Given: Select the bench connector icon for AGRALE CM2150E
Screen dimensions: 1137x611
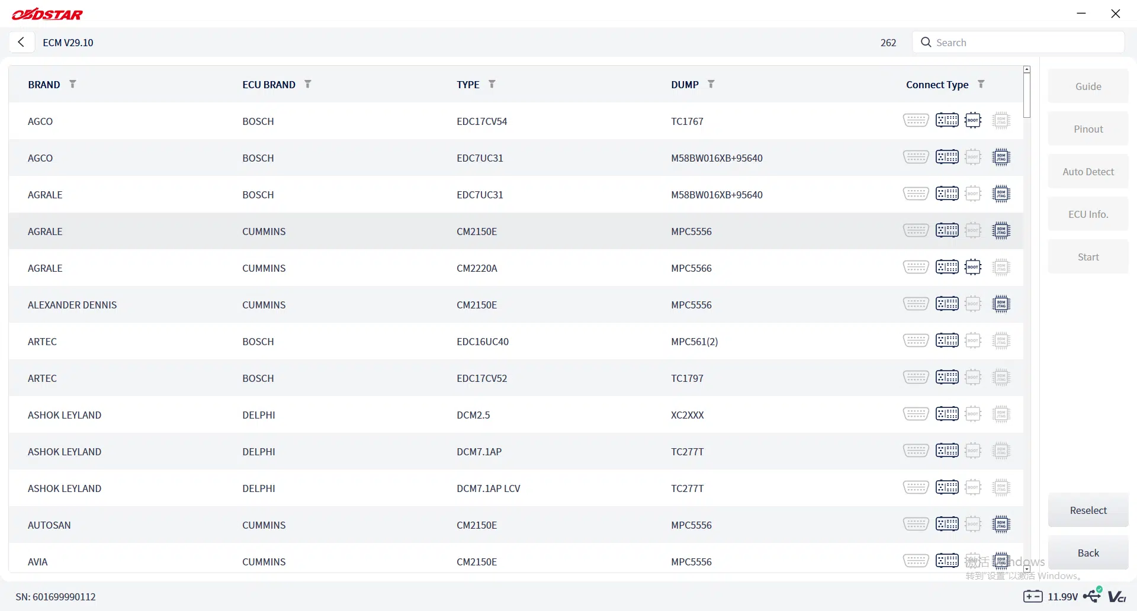Looking at the screenshot, I should point(947,231).
